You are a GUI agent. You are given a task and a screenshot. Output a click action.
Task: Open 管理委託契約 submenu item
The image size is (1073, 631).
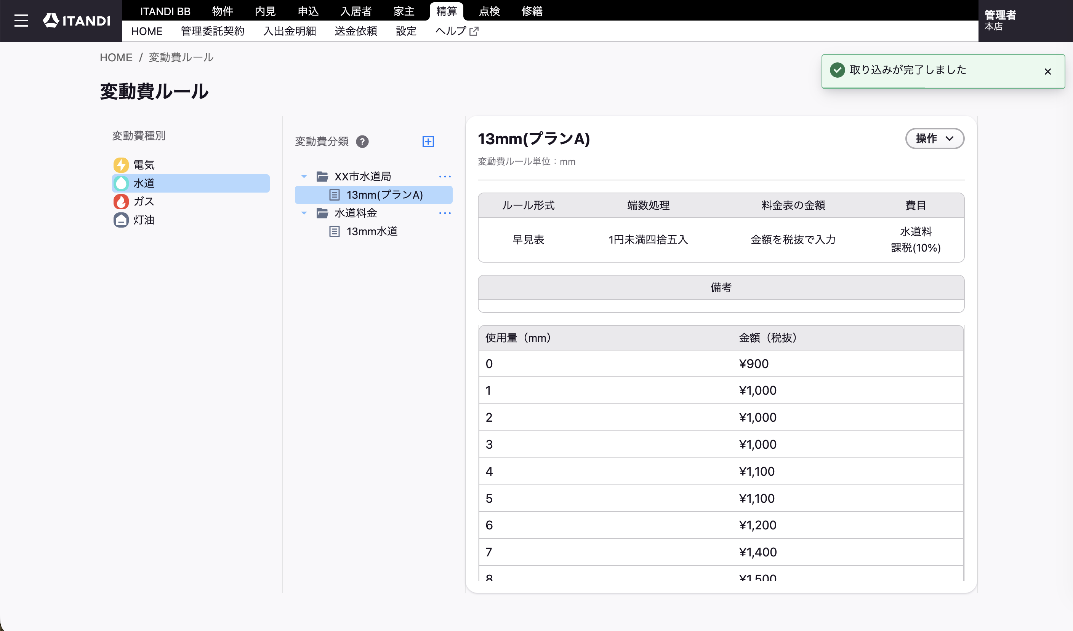click(x=213, y=31)
